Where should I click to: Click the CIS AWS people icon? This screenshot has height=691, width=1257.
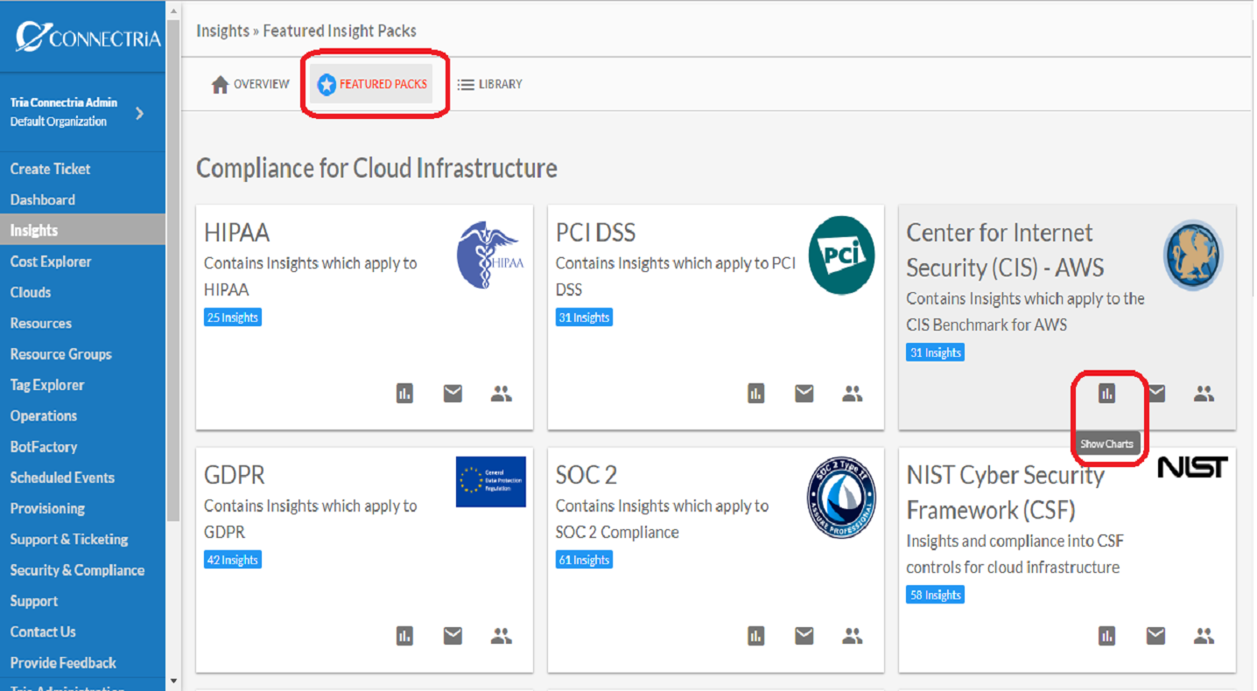click(x=1204, y=394)
